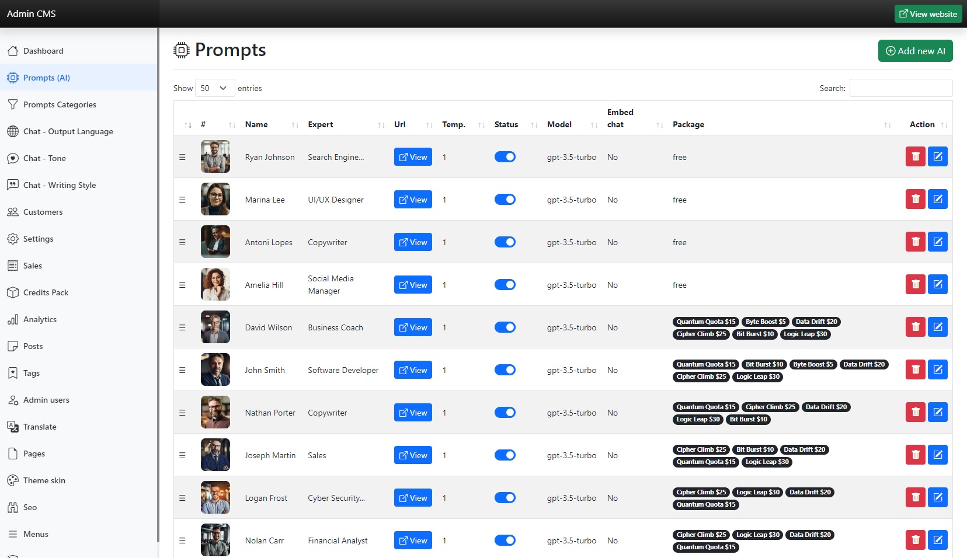Go to Credits Pack page
Image resolution: width=967 pixels, height=558 pixels.
coord(46,292)
